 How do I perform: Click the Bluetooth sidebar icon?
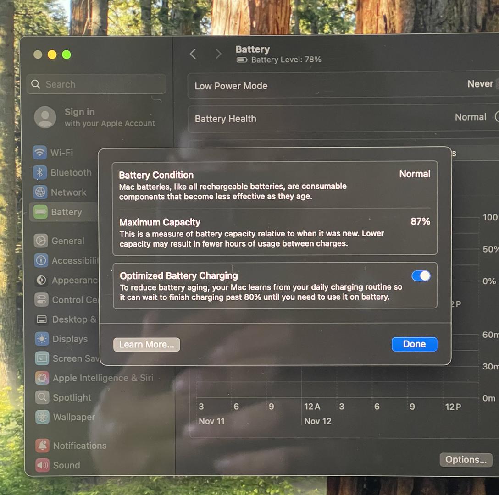[x=40, y=172]
